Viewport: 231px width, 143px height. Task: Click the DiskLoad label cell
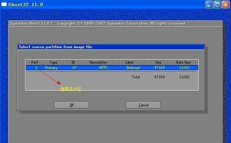[133, 68]
